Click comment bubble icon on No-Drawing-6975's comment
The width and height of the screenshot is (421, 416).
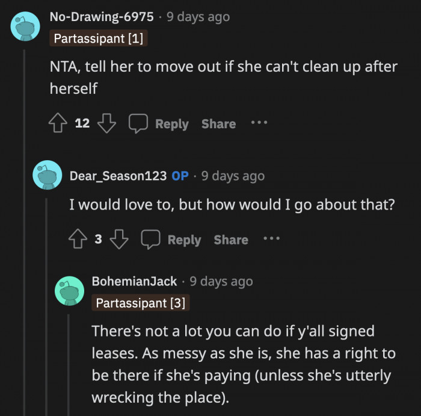tap(138, 123)
